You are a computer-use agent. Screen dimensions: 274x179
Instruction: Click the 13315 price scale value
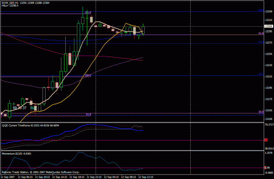tap(269, 20)
